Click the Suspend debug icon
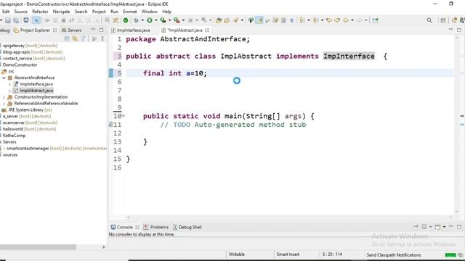This screenshot has height=261, width=465. [55, 20]
